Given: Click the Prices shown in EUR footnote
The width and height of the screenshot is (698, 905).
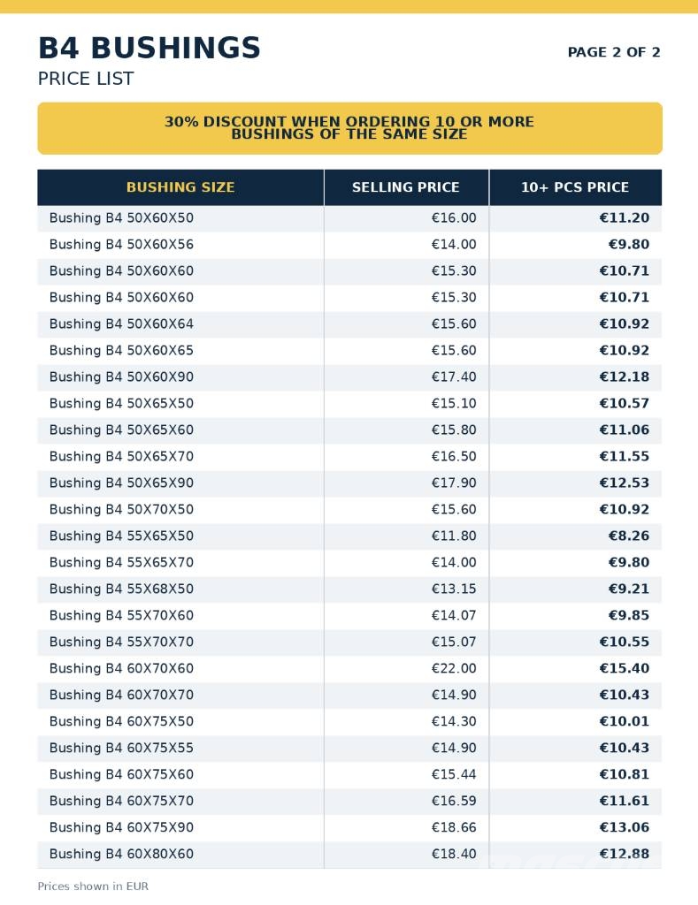Looking at the screenshot, I should [x=93, y=886].
